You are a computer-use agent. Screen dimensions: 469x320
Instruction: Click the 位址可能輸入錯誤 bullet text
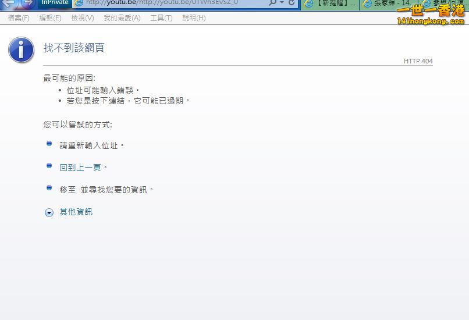[103, 90]
